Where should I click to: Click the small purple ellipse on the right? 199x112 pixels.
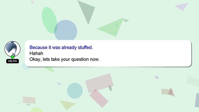point(157,77)
